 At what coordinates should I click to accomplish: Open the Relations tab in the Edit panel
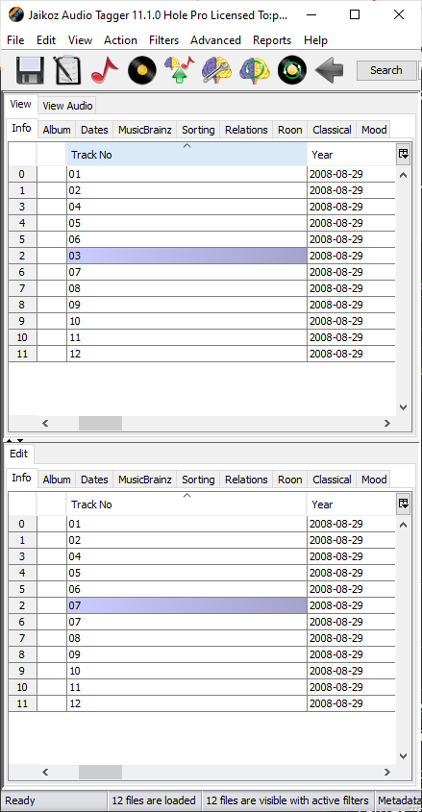tap(246, 479)
